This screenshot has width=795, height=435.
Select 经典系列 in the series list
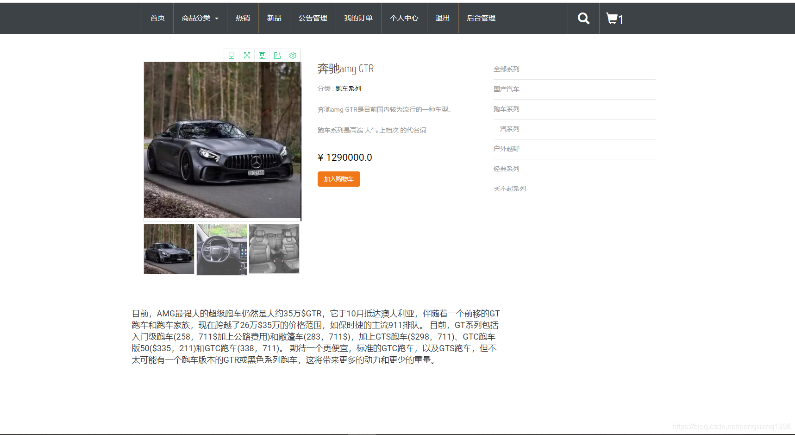coord(507,169)
